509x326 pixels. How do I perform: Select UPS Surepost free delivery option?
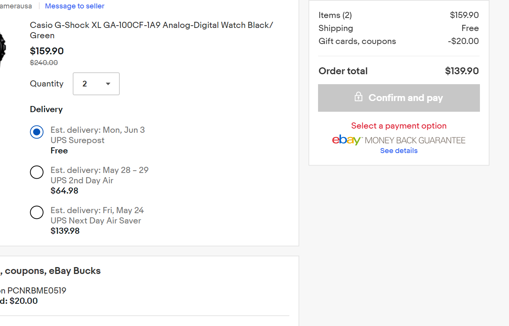click(37, 132)
